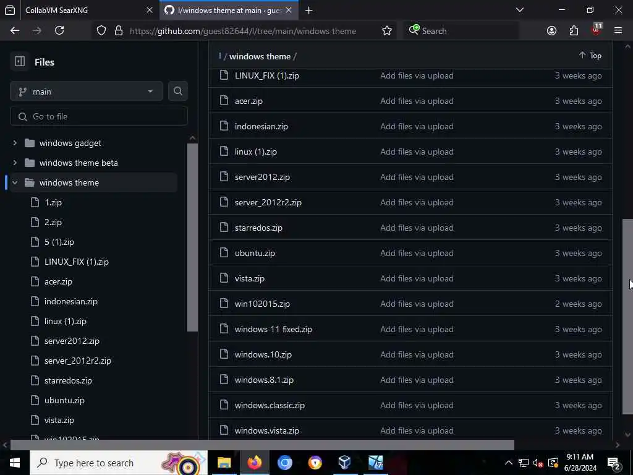Open the list all tabs dropdown arrow

coord(520,10)
